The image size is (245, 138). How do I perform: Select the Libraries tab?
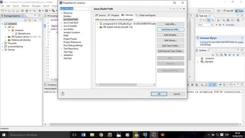(127, 15)
